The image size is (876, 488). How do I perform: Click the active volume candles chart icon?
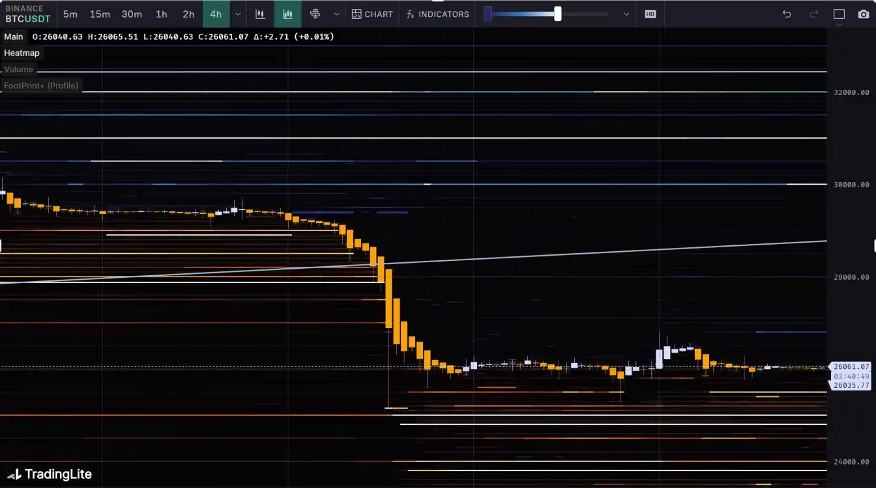[x=287, y=14]
